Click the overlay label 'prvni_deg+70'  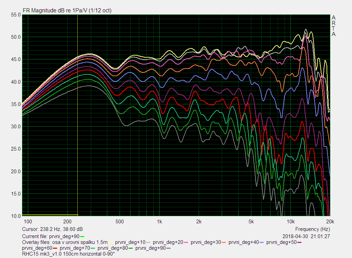pos(75,248)
